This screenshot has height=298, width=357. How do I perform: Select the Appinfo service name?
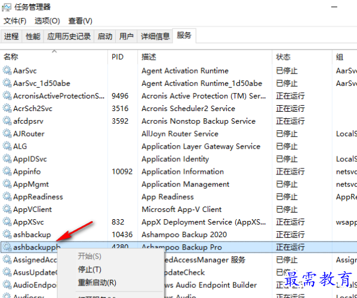pyautogui.click(x=27, y=171)
